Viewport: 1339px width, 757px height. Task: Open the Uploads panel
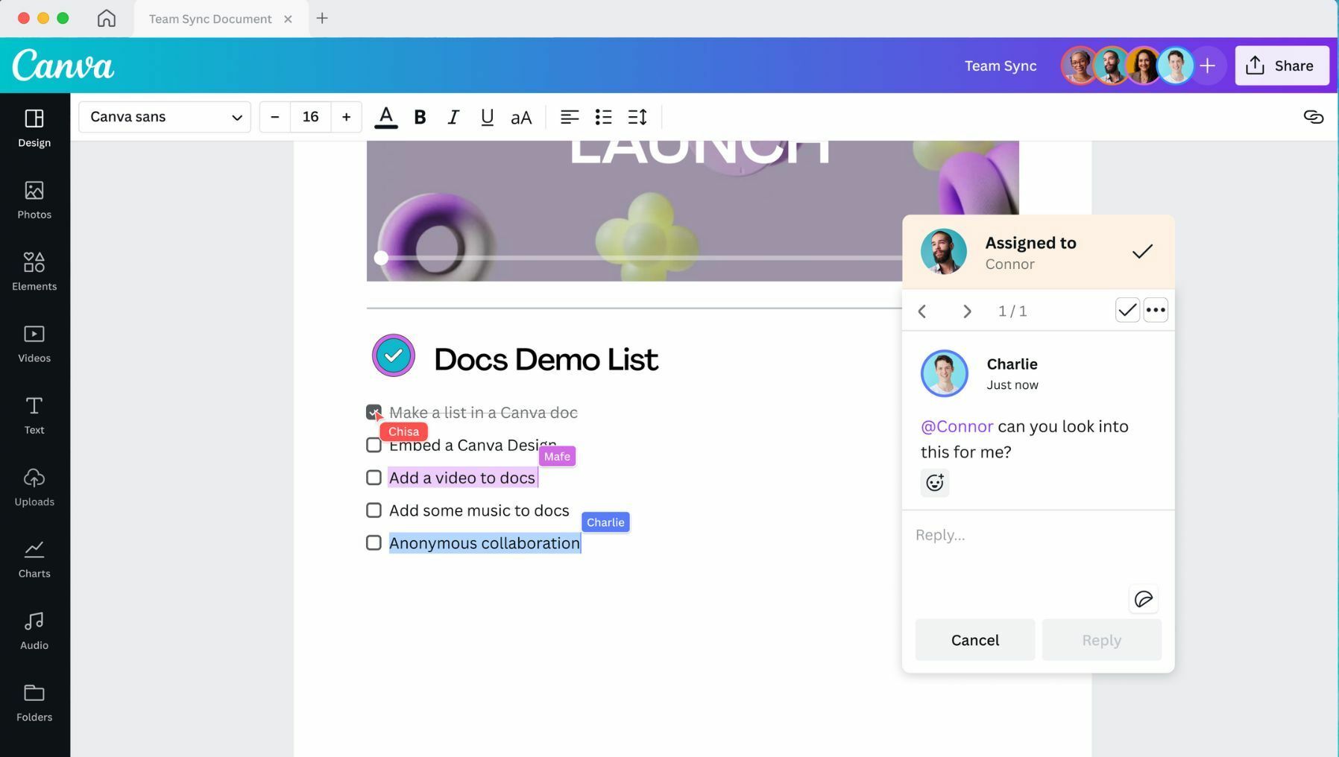[34, 486]
